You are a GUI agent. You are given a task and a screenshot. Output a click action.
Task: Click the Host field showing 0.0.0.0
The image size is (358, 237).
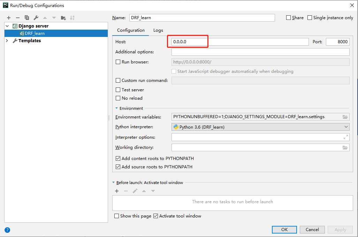tap(240, 42)
